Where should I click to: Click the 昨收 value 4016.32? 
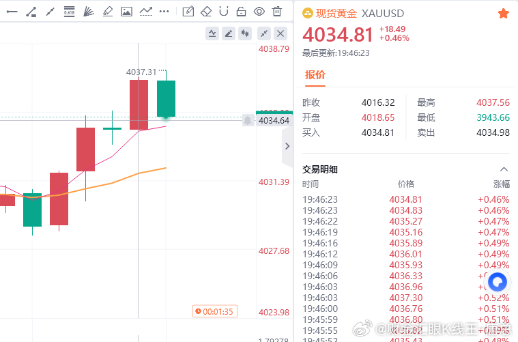(378, 102)
